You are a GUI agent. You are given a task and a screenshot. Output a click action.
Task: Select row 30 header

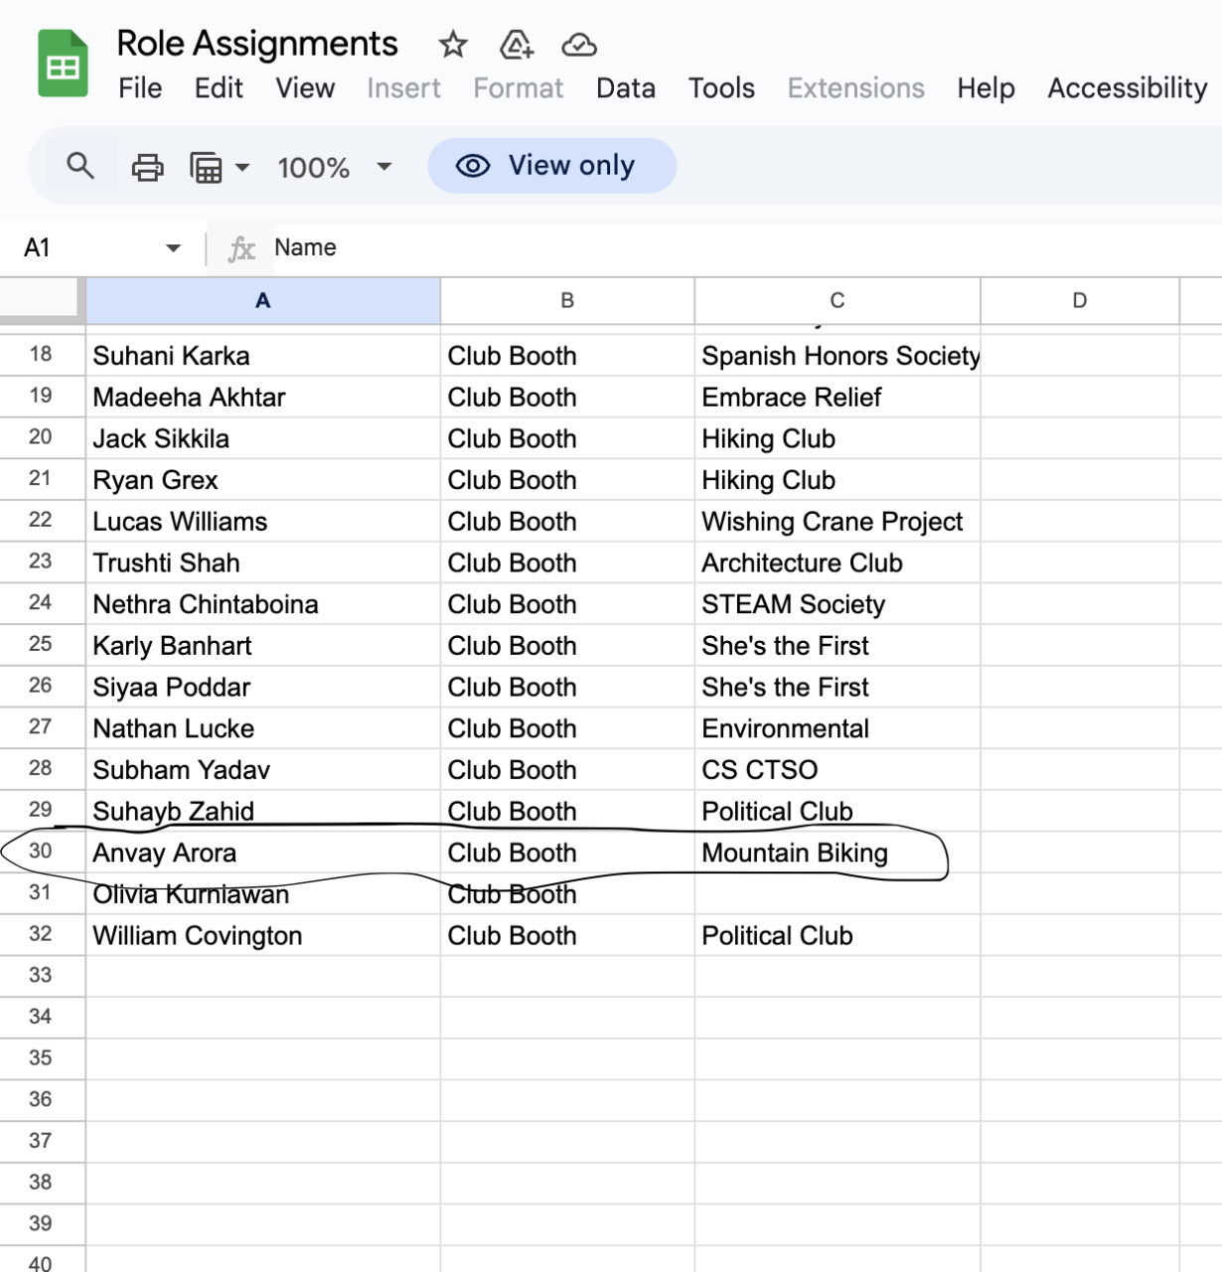coord(41,852)
